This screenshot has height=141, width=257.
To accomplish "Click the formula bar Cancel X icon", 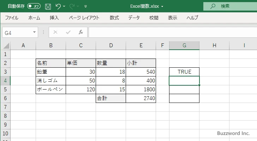I will point(55,32).
